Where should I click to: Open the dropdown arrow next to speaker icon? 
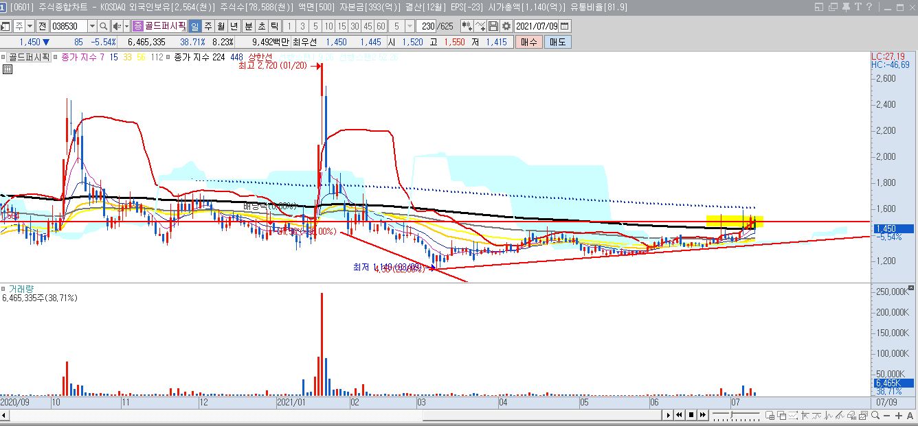pyautogui.click(x=126, y=26)
